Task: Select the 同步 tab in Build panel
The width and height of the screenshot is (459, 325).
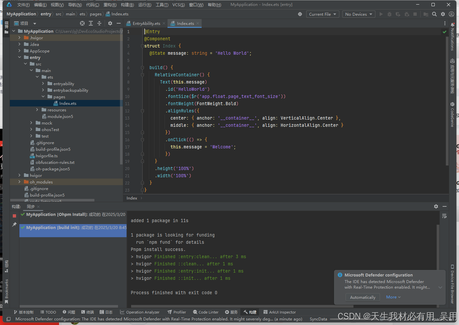Action: pos(31,206)
